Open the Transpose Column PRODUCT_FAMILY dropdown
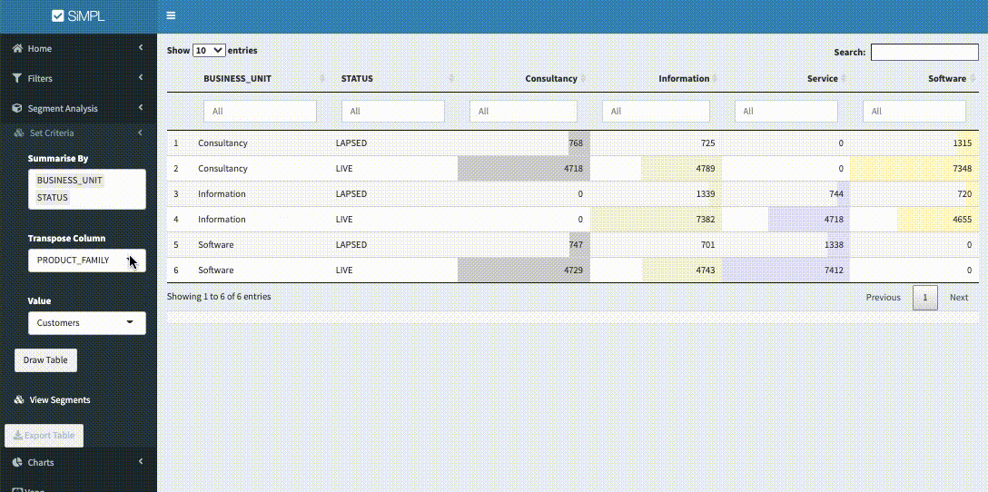Viewport: 988px width, 492px height. tap(87, 261)
